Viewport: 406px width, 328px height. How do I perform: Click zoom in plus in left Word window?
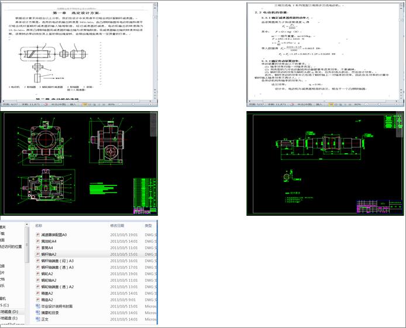(x=150, y=104)
